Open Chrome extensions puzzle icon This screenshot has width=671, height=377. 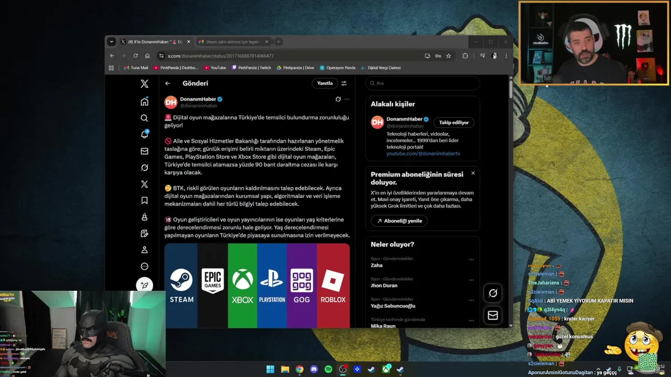pos(465,56)
